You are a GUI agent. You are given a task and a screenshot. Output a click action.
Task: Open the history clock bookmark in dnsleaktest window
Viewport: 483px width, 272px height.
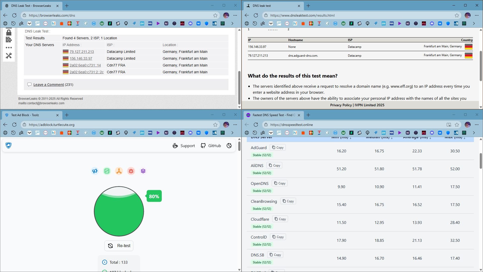pyautogui.click(x=255, y=23)
